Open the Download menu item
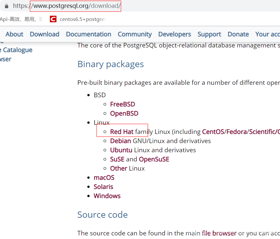 coord(44,34)
